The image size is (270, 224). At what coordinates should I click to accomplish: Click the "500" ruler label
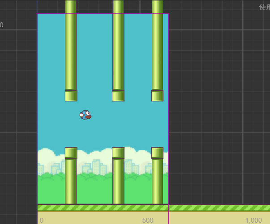pos(148,220)
